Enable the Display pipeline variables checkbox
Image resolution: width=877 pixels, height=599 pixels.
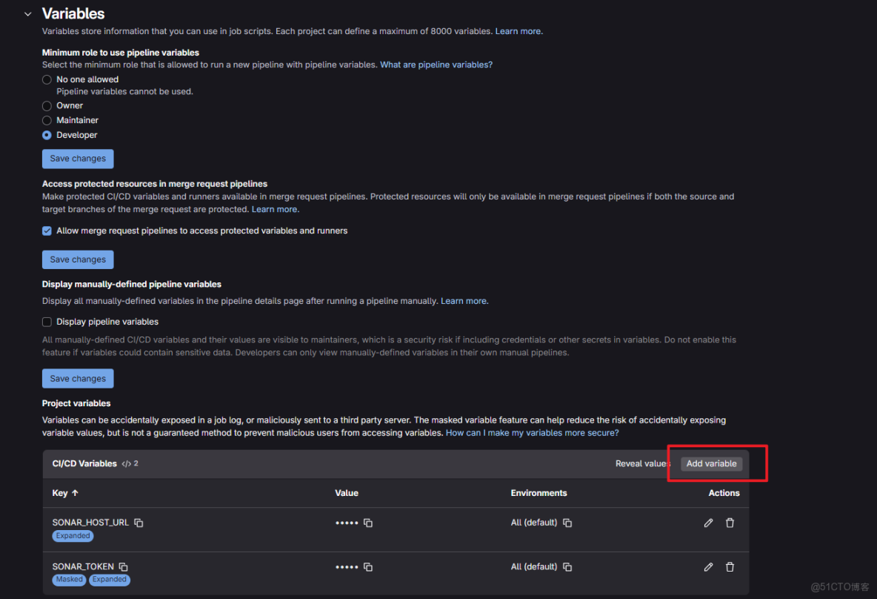pyautogui.click(x=47, y=322)
